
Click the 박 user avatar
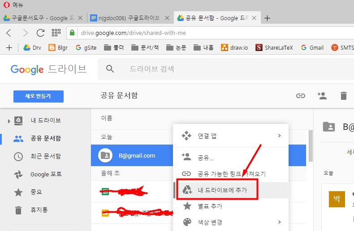337,199
